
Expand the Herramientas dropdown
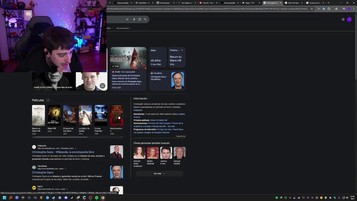(x=124, y=28)
